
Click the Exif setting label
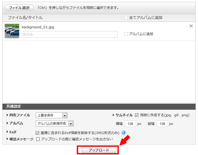[x=13, y=132]
